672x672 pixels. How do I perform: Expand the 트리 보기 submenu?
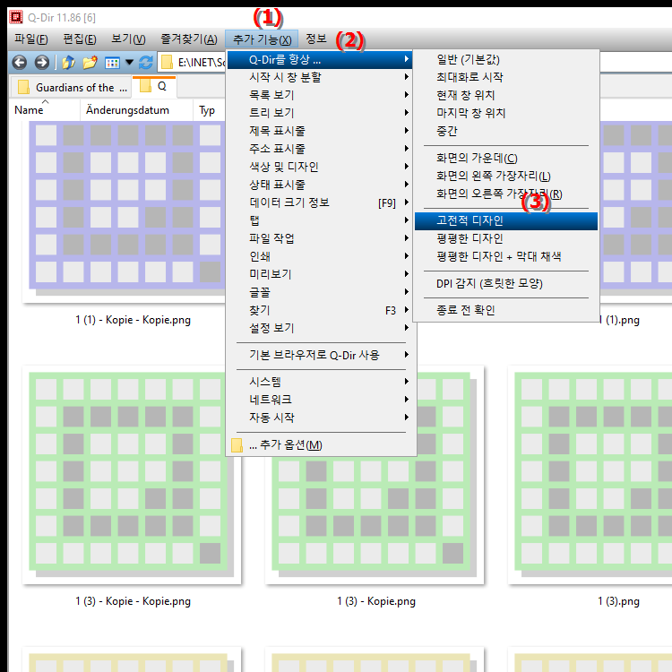point(320,113)
